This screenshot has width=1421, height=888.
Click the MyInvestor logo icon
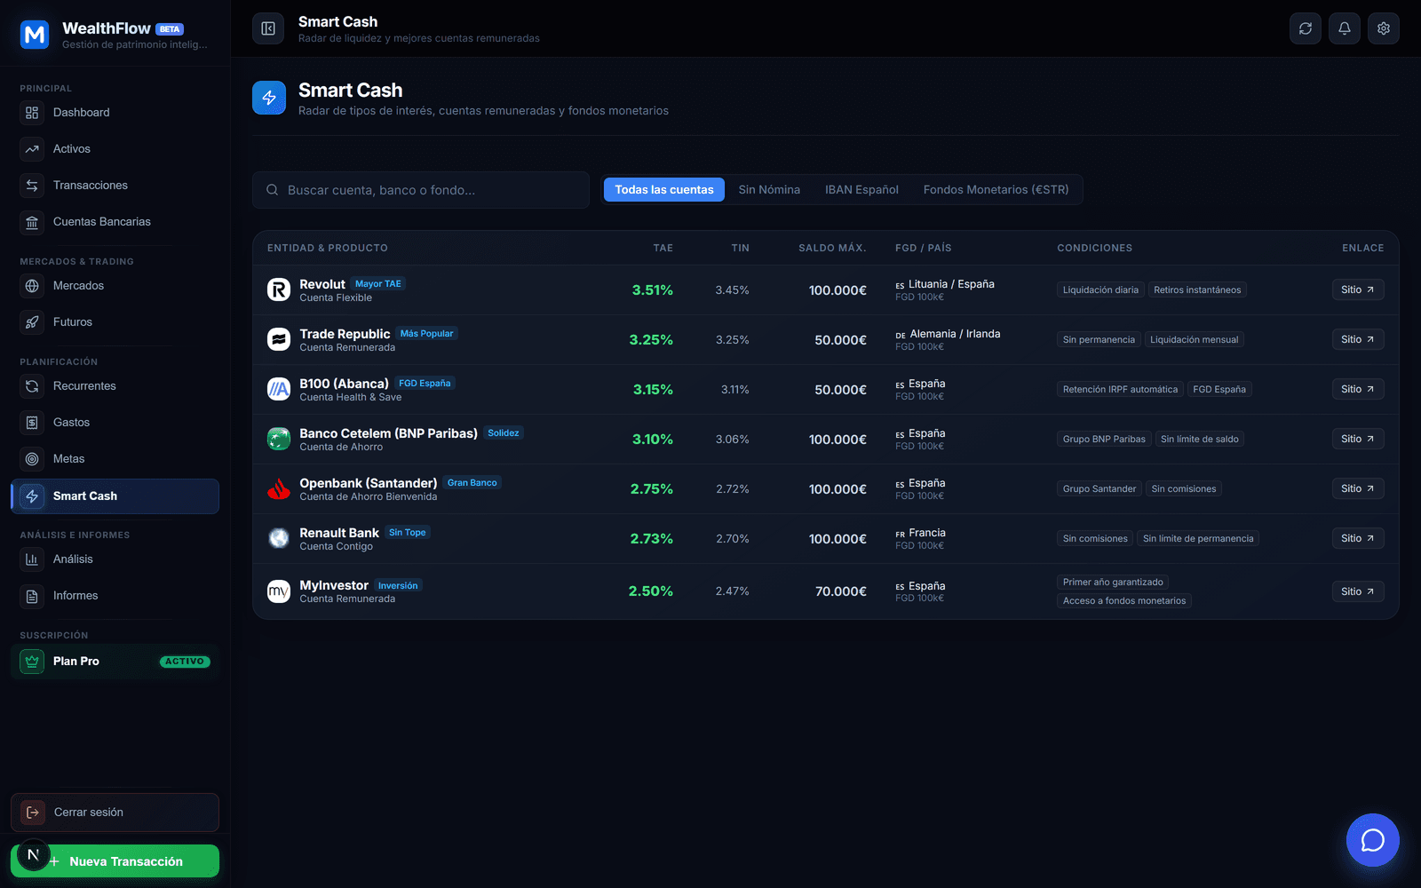click(x=279, y=591)
